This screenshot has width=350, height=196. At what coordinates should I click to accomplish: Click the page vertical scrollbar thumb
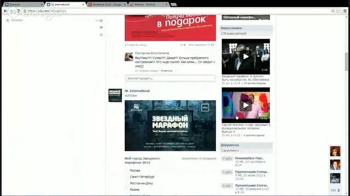(346, 62)
